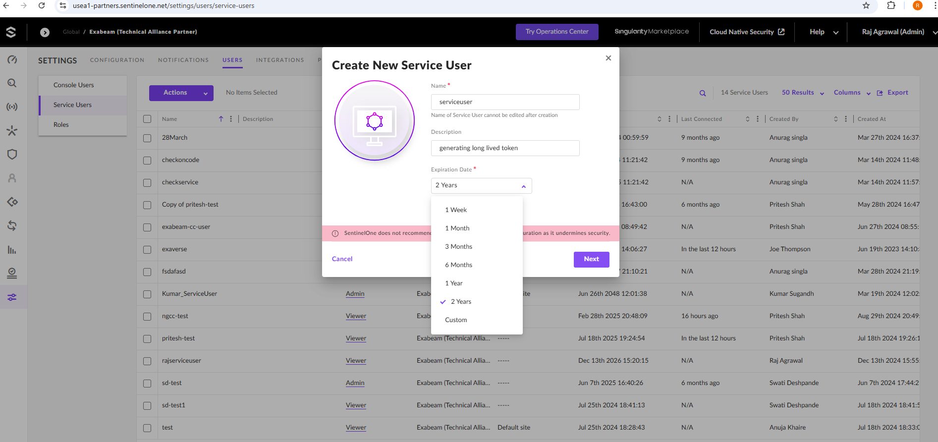Screen dimensions: 938x442
Task: Click the SentinelOne logo icon
Action: [11, 32]
